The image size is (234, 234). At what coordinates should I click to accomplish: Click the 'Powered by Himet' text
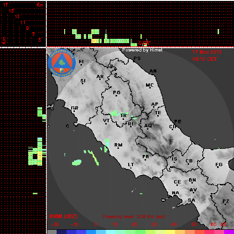tap(142, 50)
